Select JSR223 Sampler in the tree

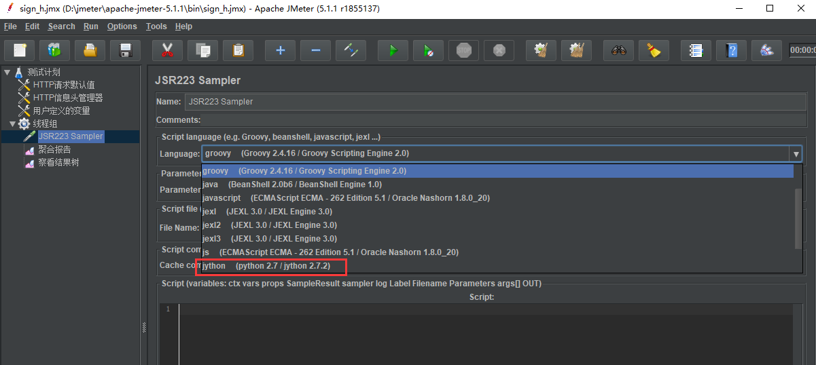(71, 136)
